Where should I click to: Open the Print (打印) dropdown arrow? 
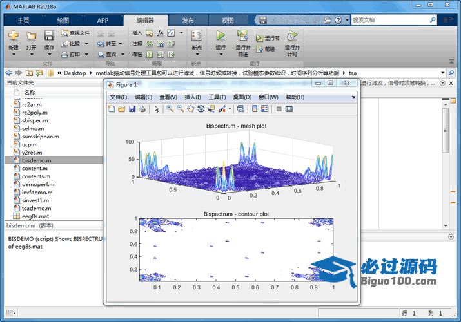(x=86, y=54)
